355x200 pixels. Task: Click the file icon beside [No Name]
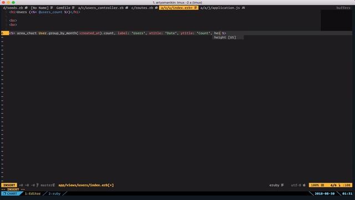[x=52, y=8]
